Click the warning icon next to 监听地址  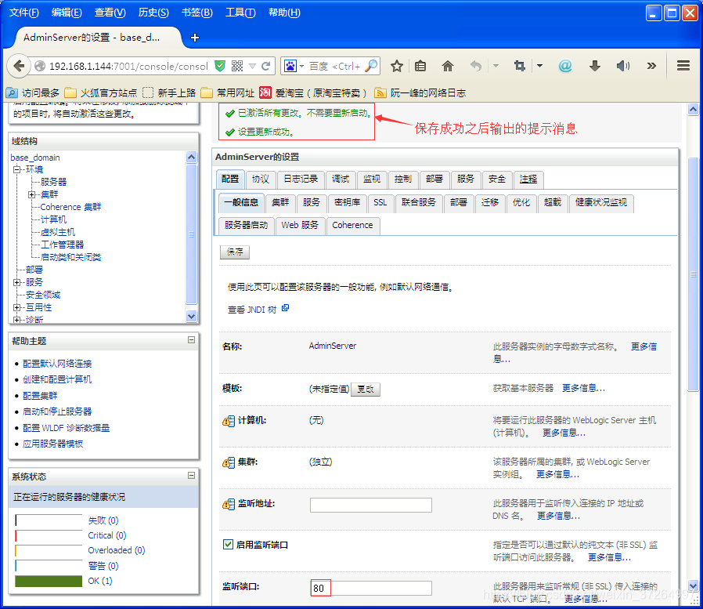coord(229,504)
